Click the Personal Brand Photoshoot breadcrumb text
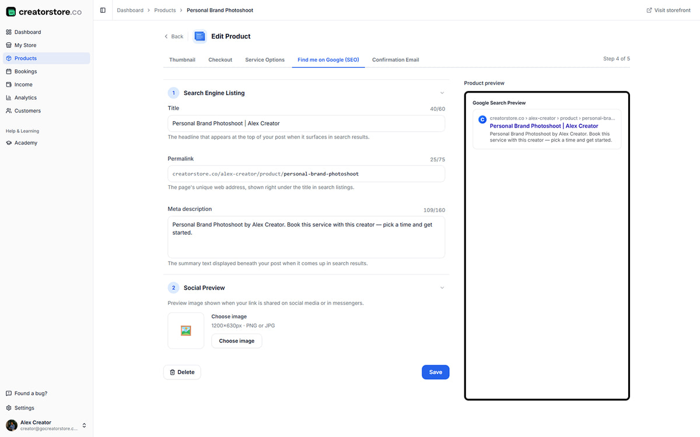700x437 pixels. (x=220, y=10)
